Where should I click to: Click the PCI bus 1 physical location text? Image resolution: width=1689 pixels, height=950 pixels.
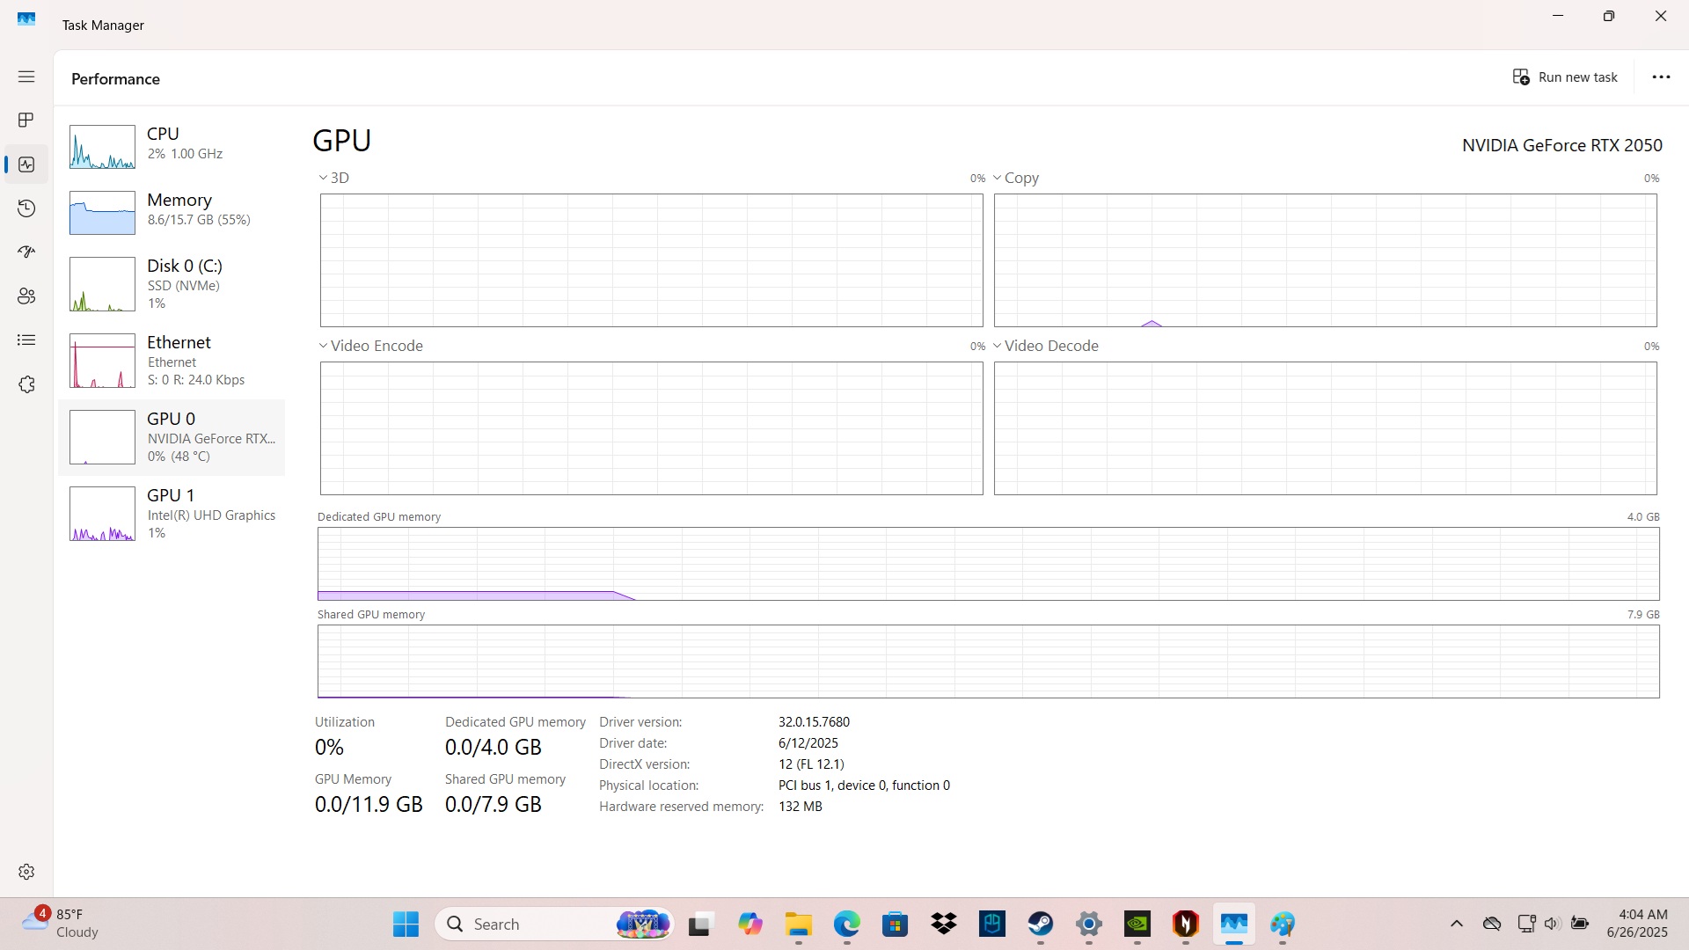pos(864,786)
